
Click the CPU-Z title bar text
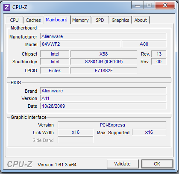click(x=20, y=7)
